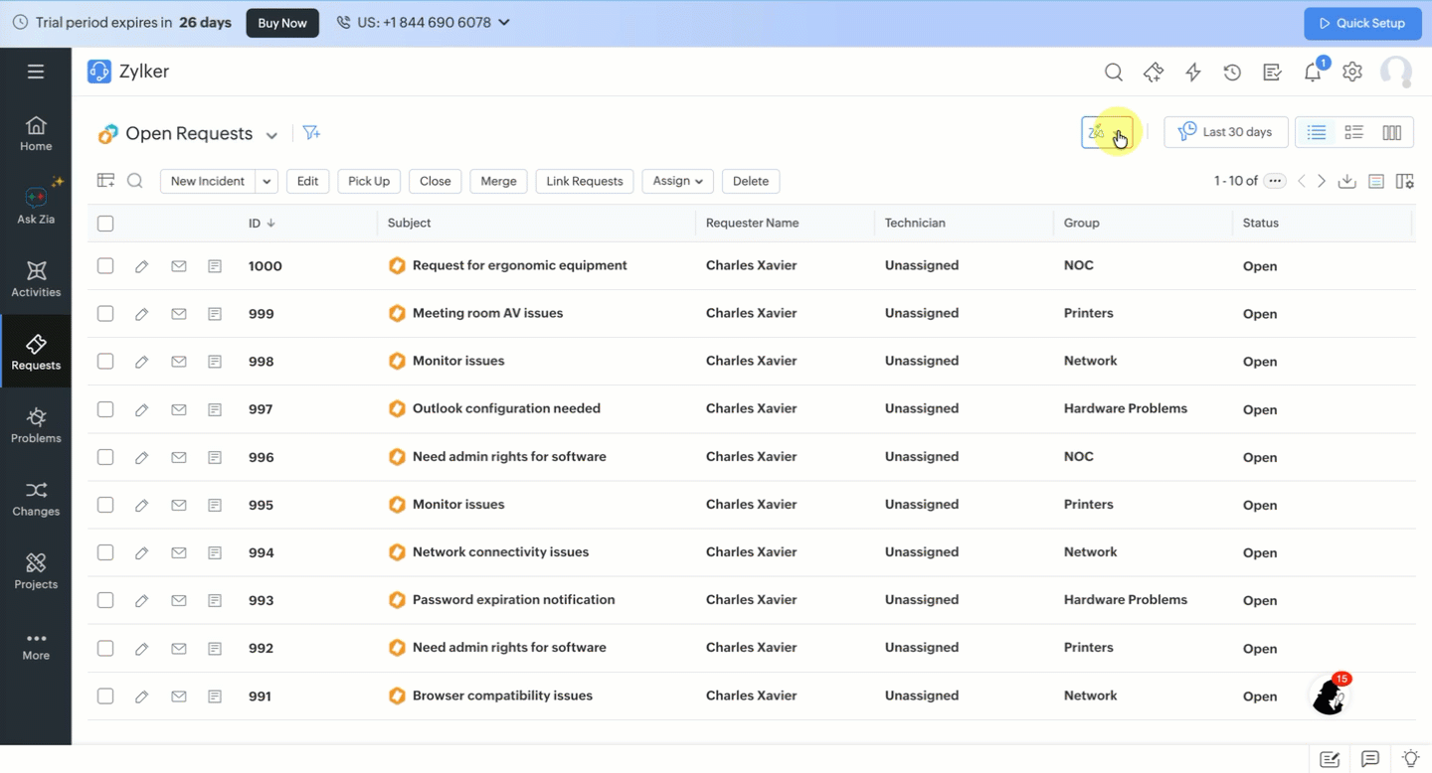Go to Problems in the sidebar
1432x773 pixels.
coord(36,425)
